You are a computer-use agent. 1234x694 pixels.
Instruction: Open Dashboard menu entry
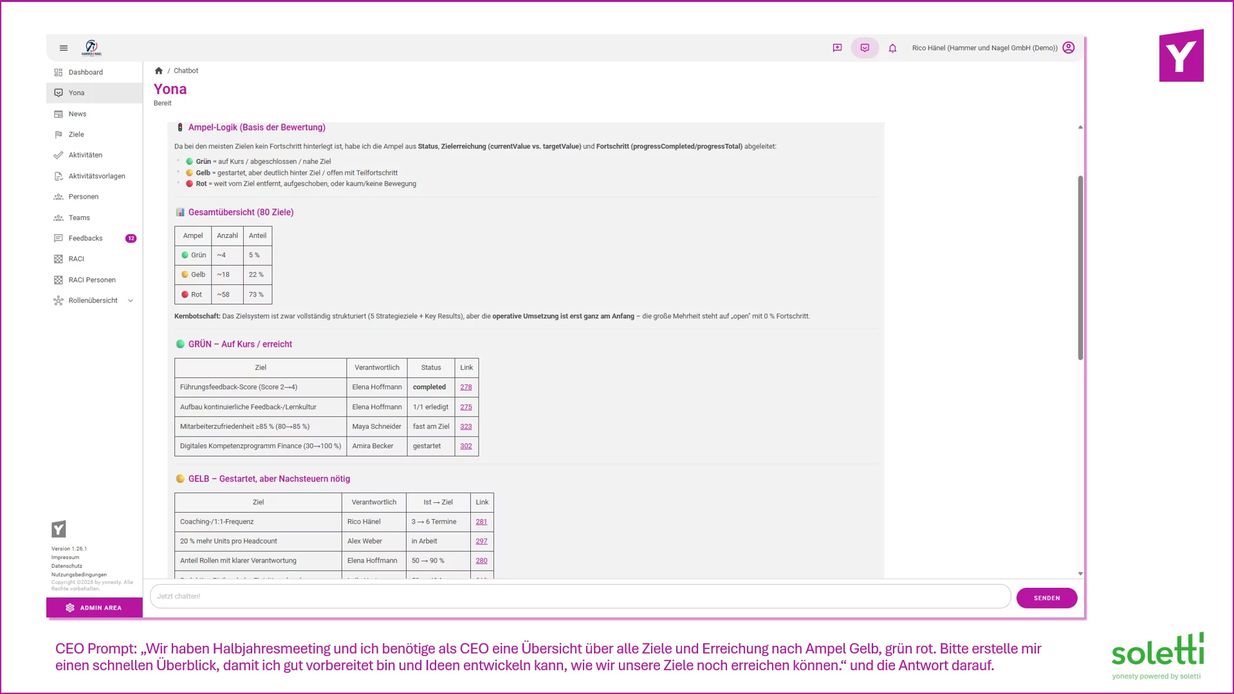(95, 72)
